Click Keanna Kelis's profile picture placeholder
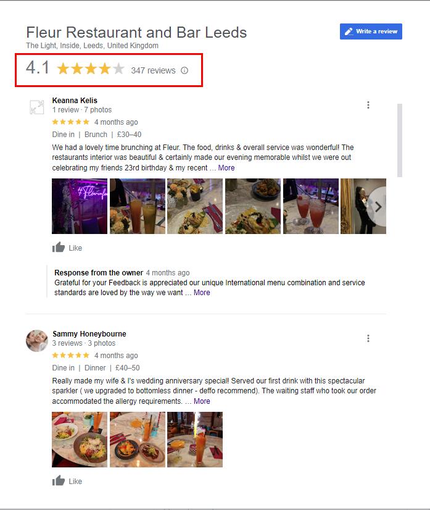 point(37,107)
